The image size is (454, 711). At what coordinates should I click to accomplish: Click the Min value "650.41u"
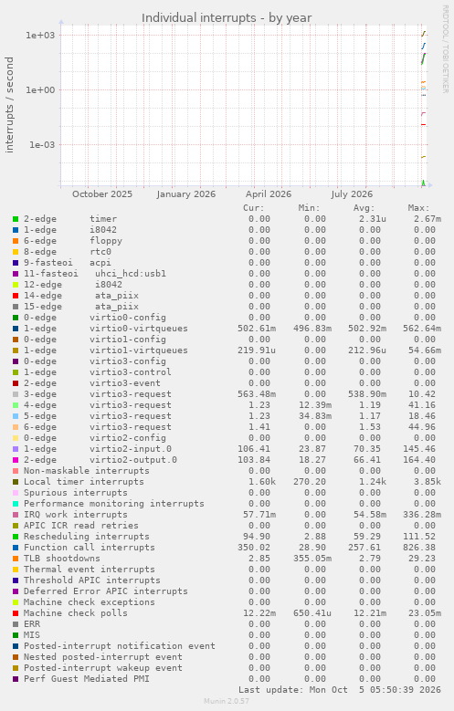(x=311, y=613)
